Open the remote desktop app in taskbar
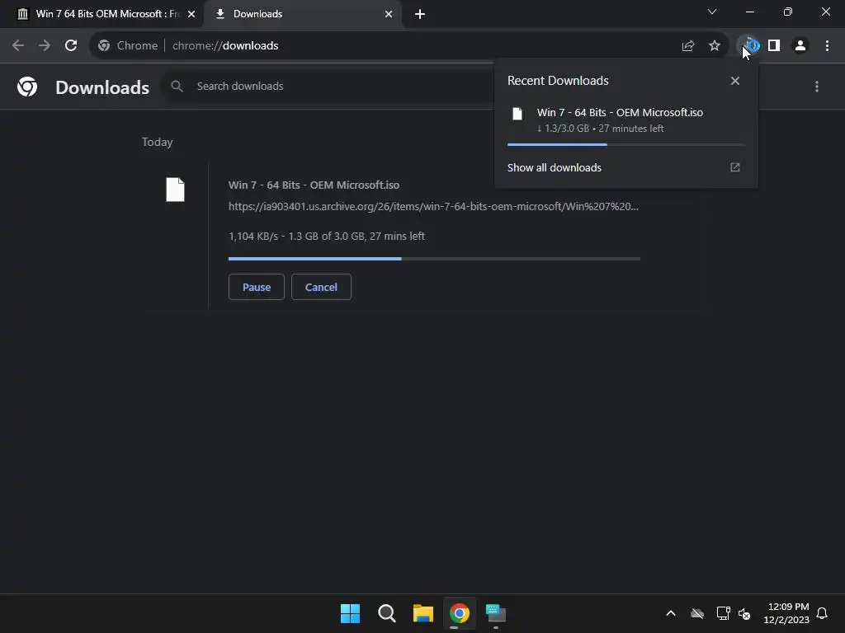The width and height of the screenshot is (845, 633). (496, 613)
